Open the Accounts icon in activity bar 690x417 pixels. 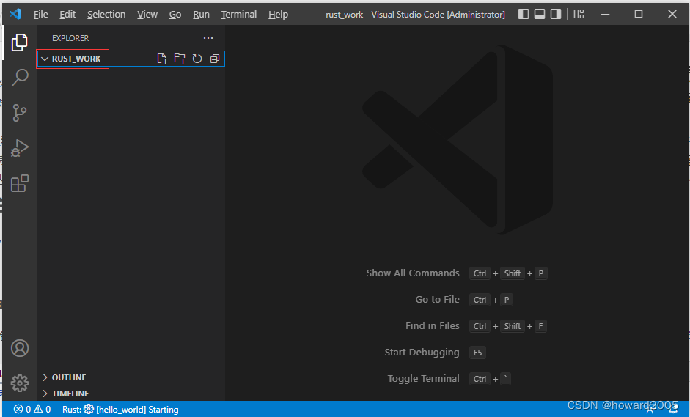click(x=19, y=348)
